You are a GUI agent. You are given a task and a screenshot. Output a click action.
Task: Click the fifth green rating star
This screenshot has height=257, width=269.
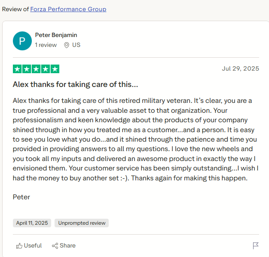tap(55, 69)
